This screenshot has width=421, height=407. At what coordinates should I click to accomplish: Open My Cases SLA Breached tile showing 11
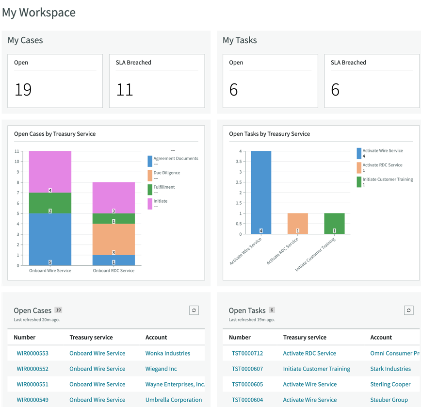157,81
